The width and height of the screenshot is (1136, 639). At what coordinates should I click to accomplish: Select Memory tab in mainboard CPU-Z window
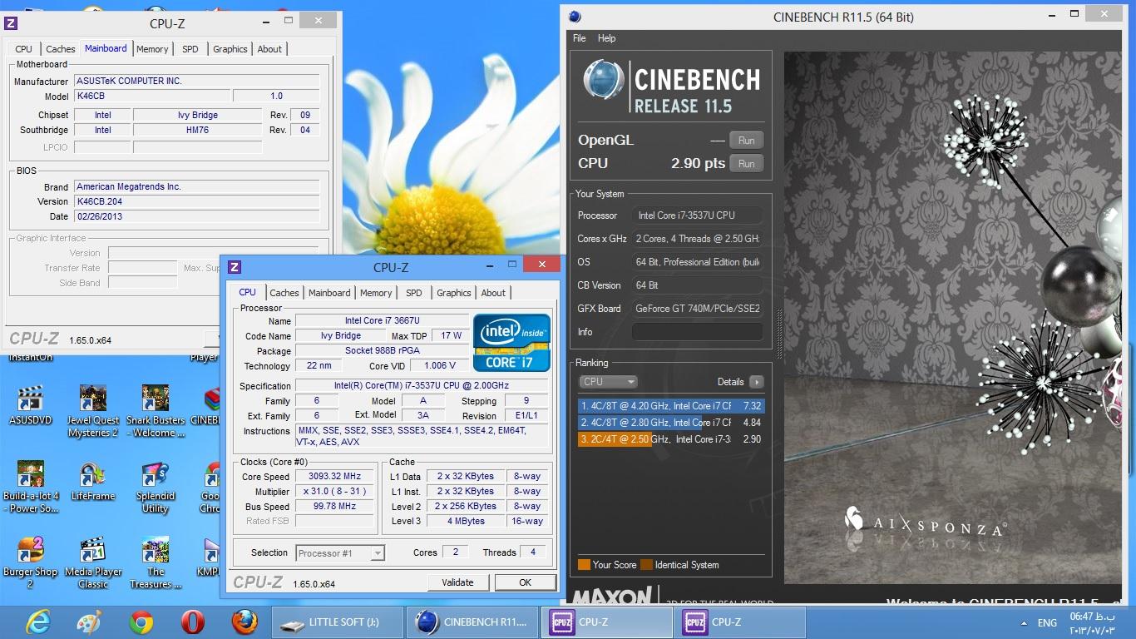click(152, 49)
